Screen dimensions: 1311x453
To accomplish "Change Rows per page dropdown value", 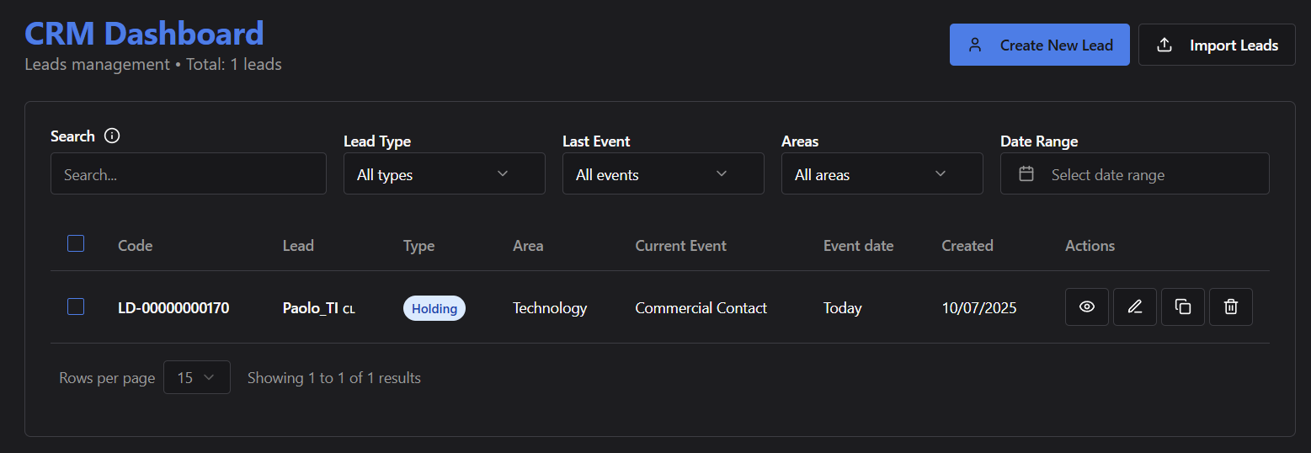I will point(196,378).
